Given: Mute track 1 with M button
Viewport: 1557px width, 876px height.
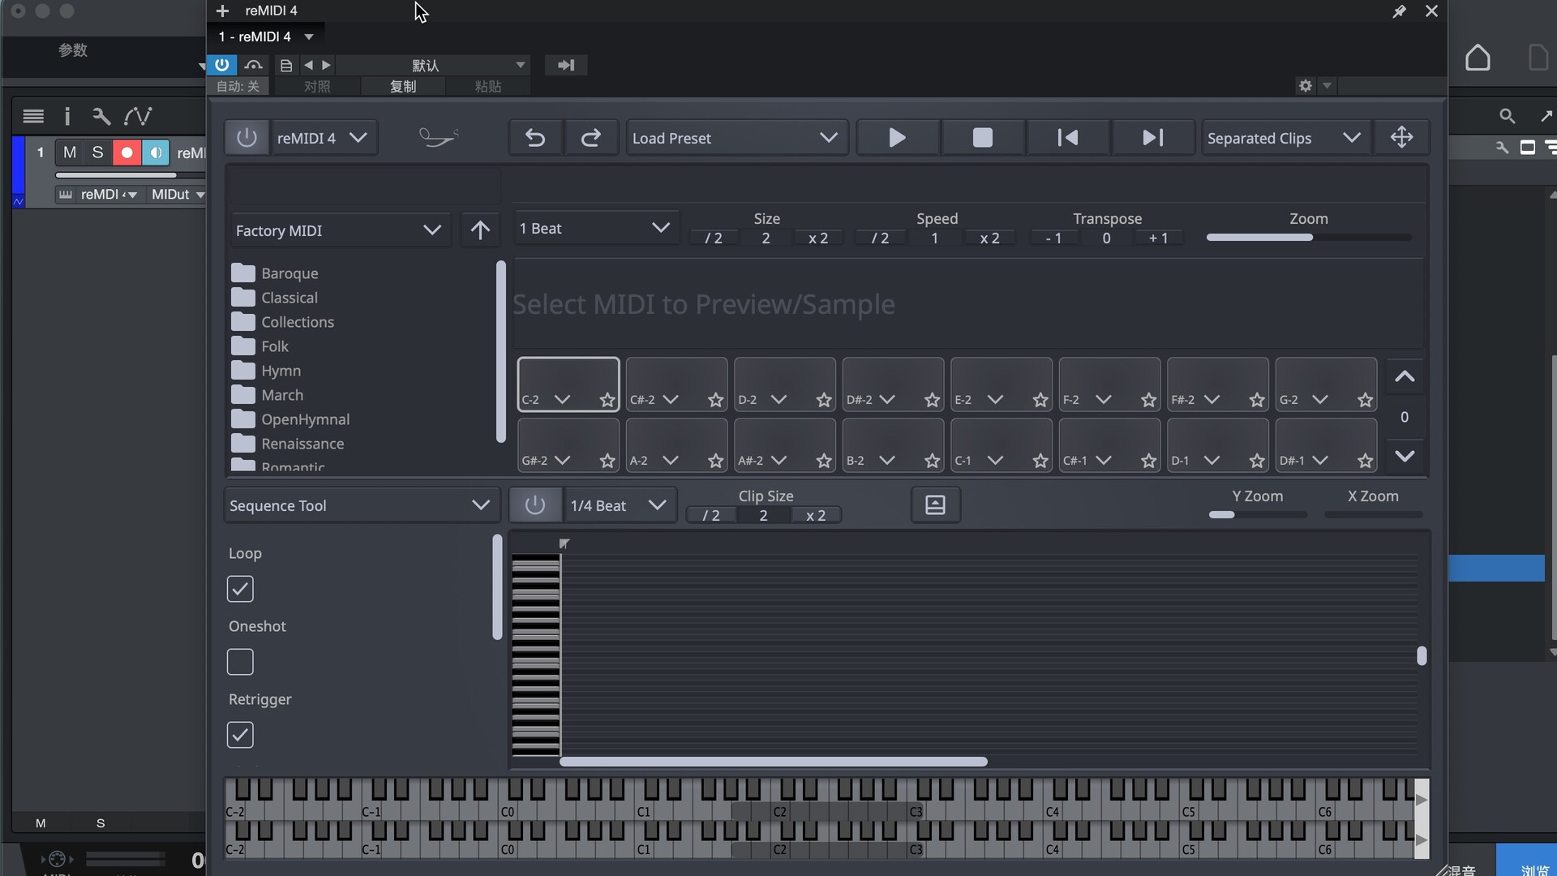Looking at the screenshot, I should point(70,152).
